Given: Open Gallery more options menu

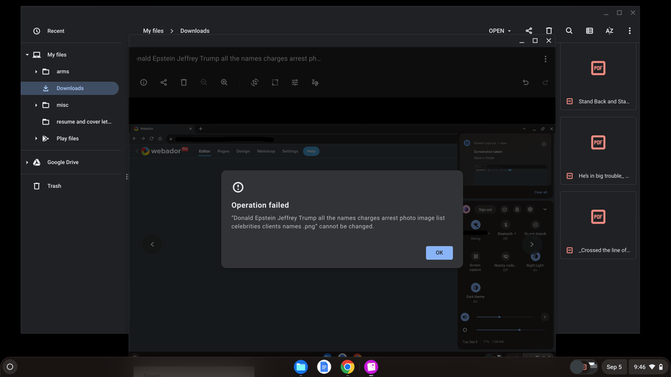Looking at the screenshot, I should (x=545, y=59).
